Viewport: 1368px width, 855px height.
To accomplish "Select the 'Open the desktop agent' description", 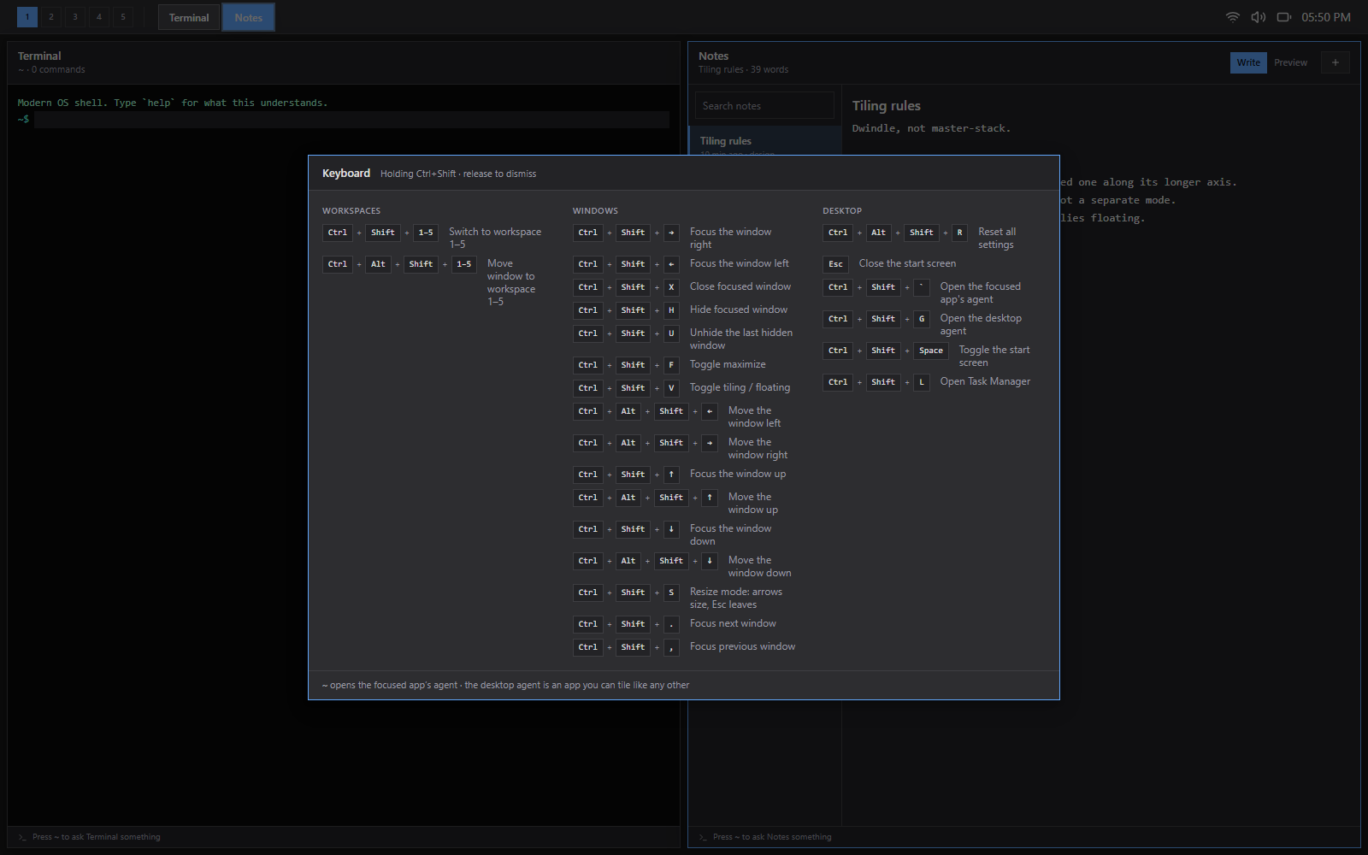I will pos(981,324).
